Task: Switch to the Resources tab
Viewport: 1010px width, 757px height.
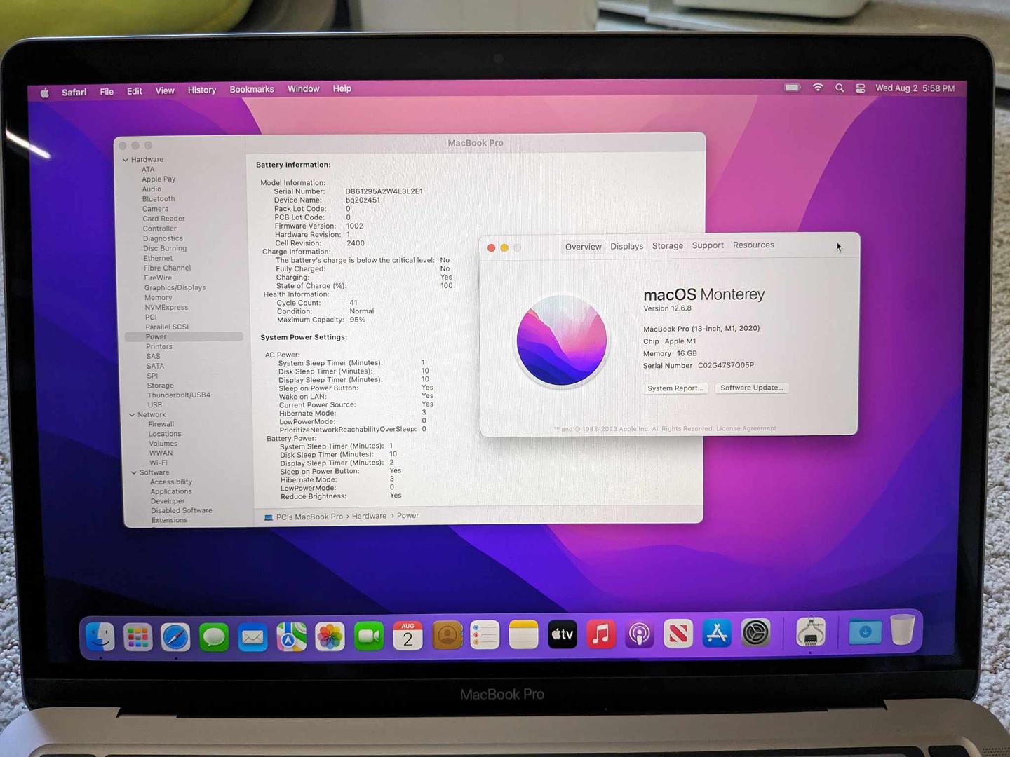Action: (754, 245)
